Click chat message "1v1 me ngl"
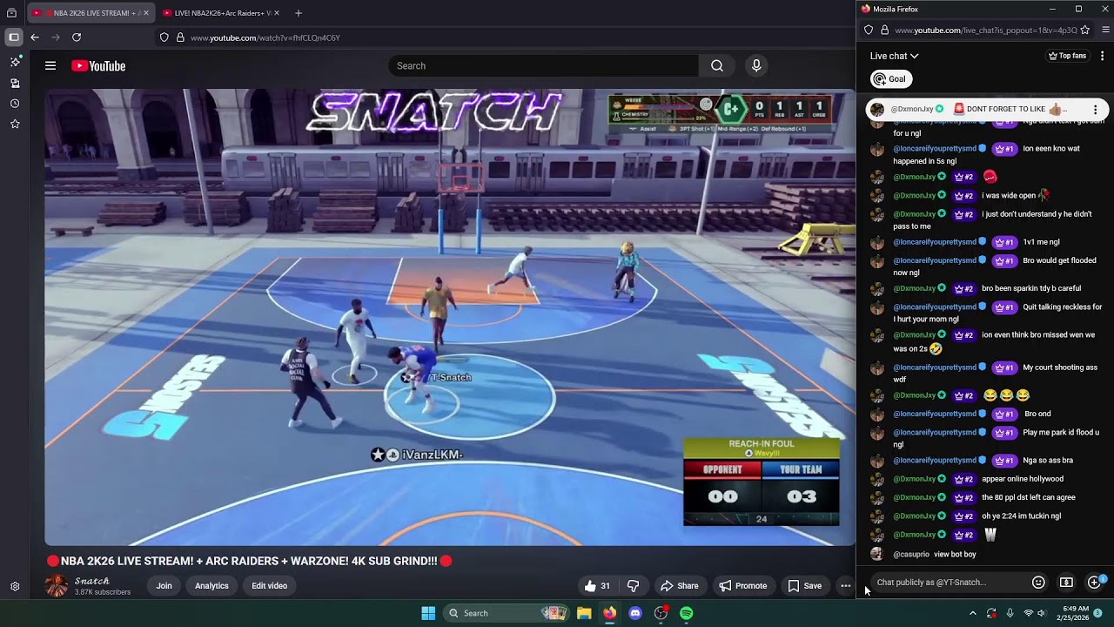The height and width of the screenshot is (627, 1114). (1042, 242)
